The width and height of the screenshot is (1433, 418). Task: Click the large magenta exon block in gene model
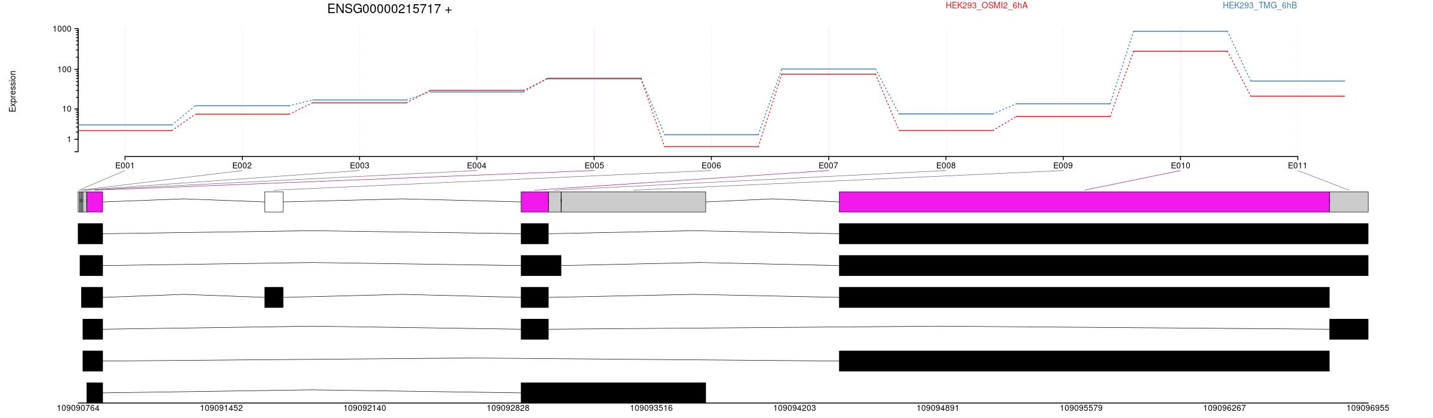(x=1084, y=202)
